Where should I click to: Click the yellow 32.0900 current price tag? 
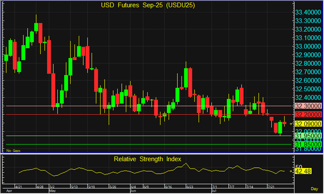[x=307, y=123]
